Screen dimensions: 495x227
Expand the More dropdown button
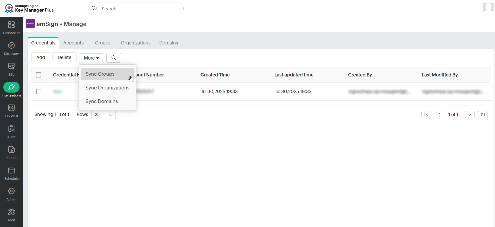coord(91,58)
